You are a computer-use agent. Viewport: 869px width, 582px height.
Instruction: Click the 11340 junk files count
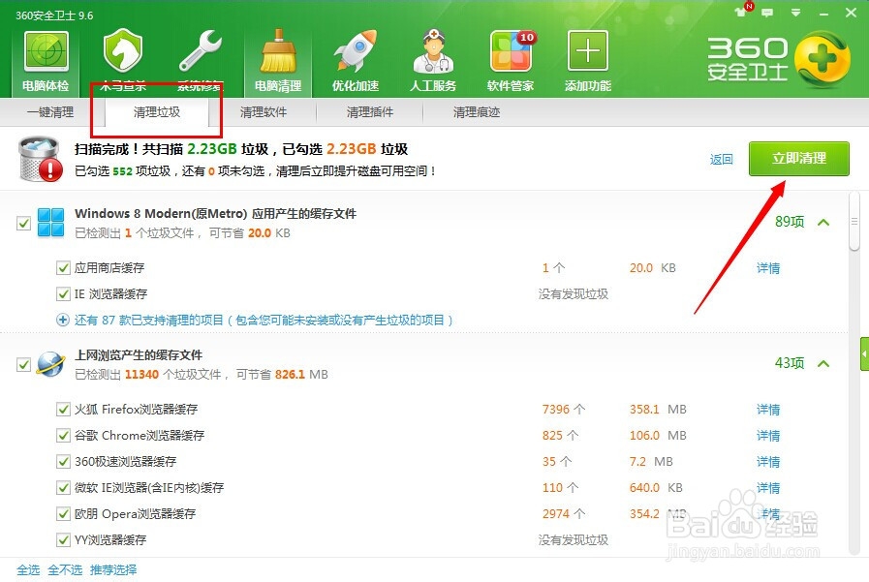(x=141, y=375)
